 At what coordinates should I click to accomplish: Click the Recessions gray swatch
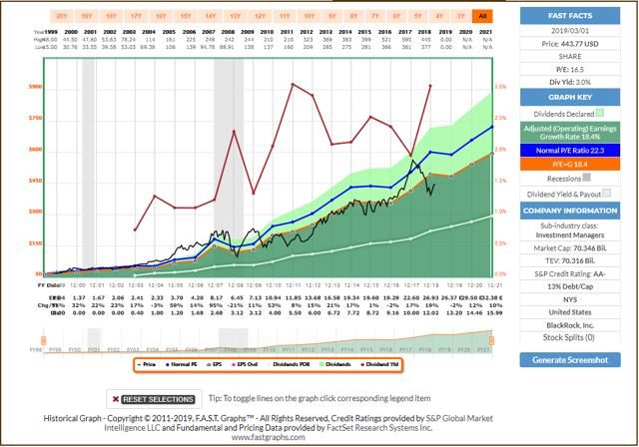586,178
